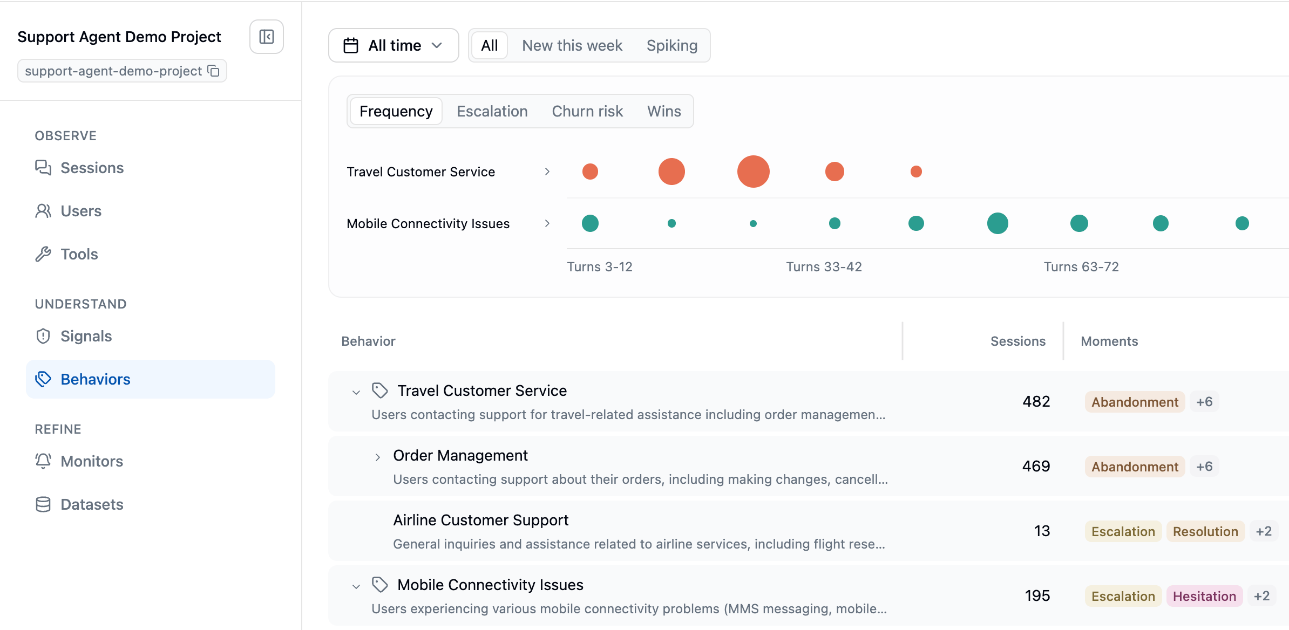Click the Hesitation tag on Mobile Connectivity Issues
Screen dimensions: 1289x630
[x=1204, y=596]
